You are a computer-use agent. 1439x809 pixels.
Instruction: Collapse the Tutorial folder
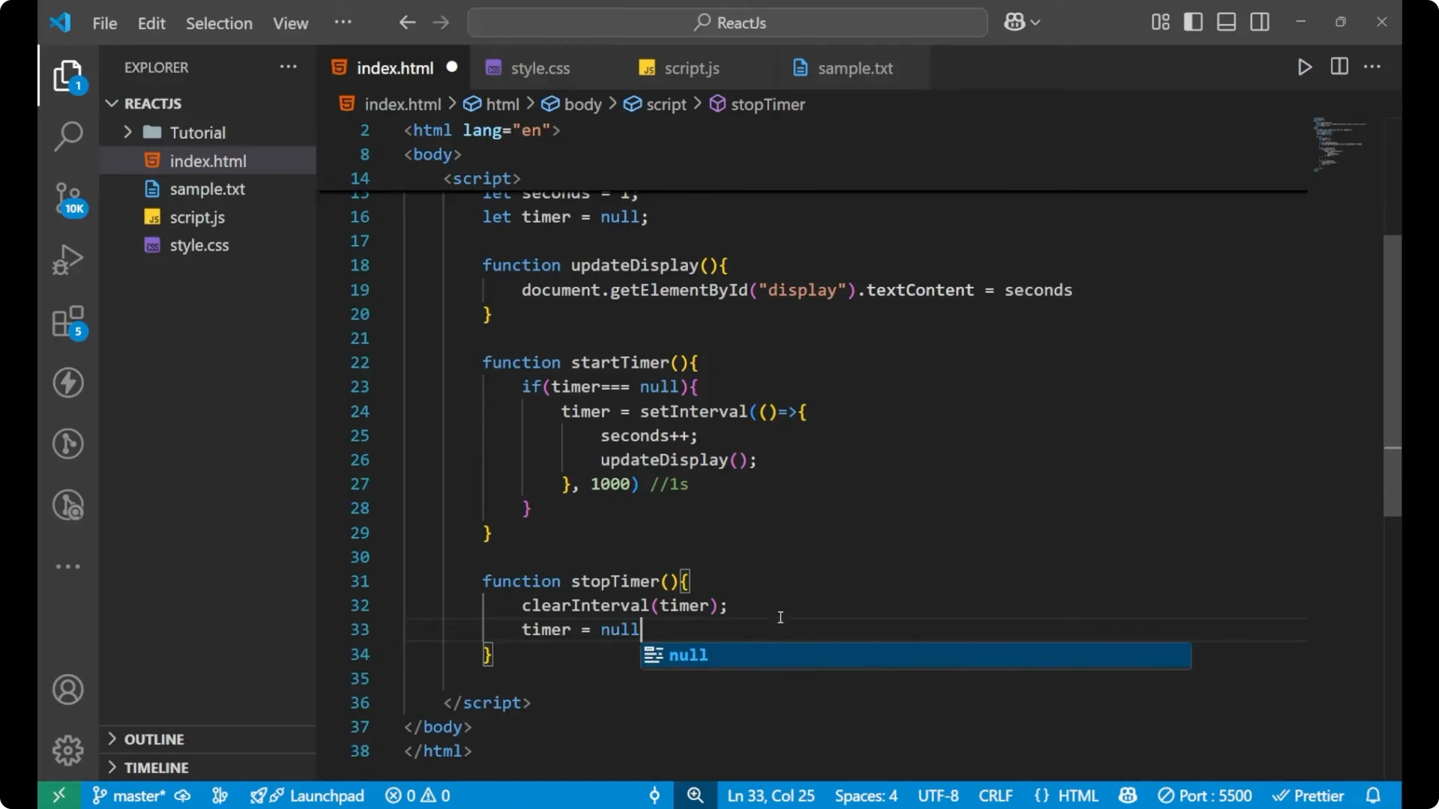(x=128, y=132)
